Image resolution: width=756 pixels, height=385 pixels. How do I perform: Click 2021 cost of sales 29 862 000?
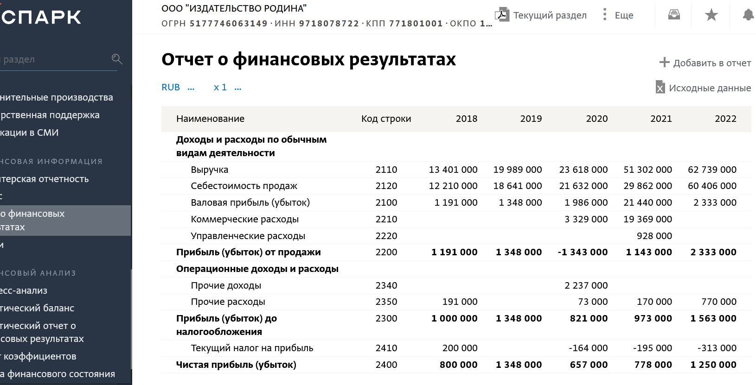(x=647, y=186)
